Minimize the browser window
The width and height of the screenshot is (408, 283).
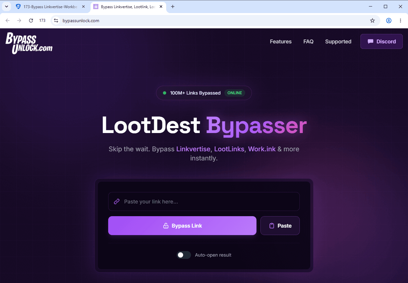[371, 7]
